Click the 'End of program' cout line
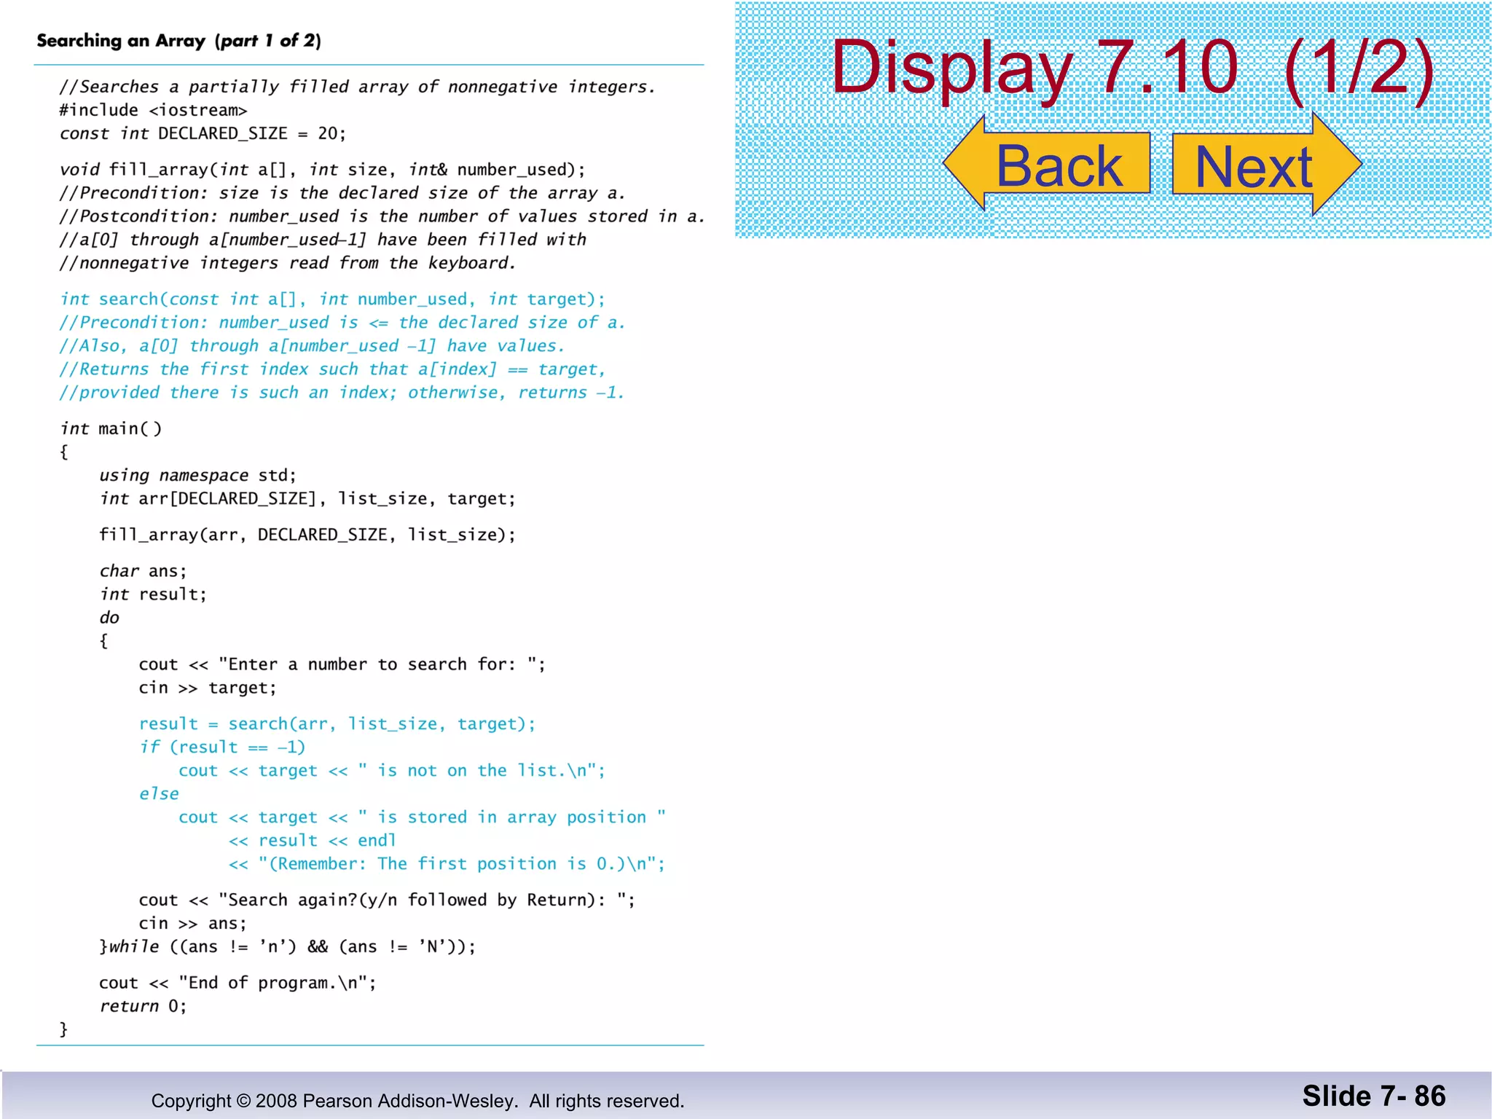This screenshot has height=1119, width=1492. click(x=238, y=983)
